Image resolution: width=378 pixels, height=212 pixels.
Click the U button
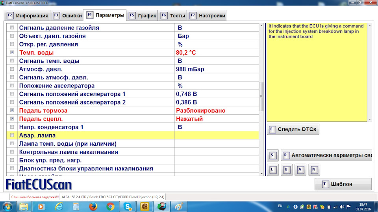(286, 170)
